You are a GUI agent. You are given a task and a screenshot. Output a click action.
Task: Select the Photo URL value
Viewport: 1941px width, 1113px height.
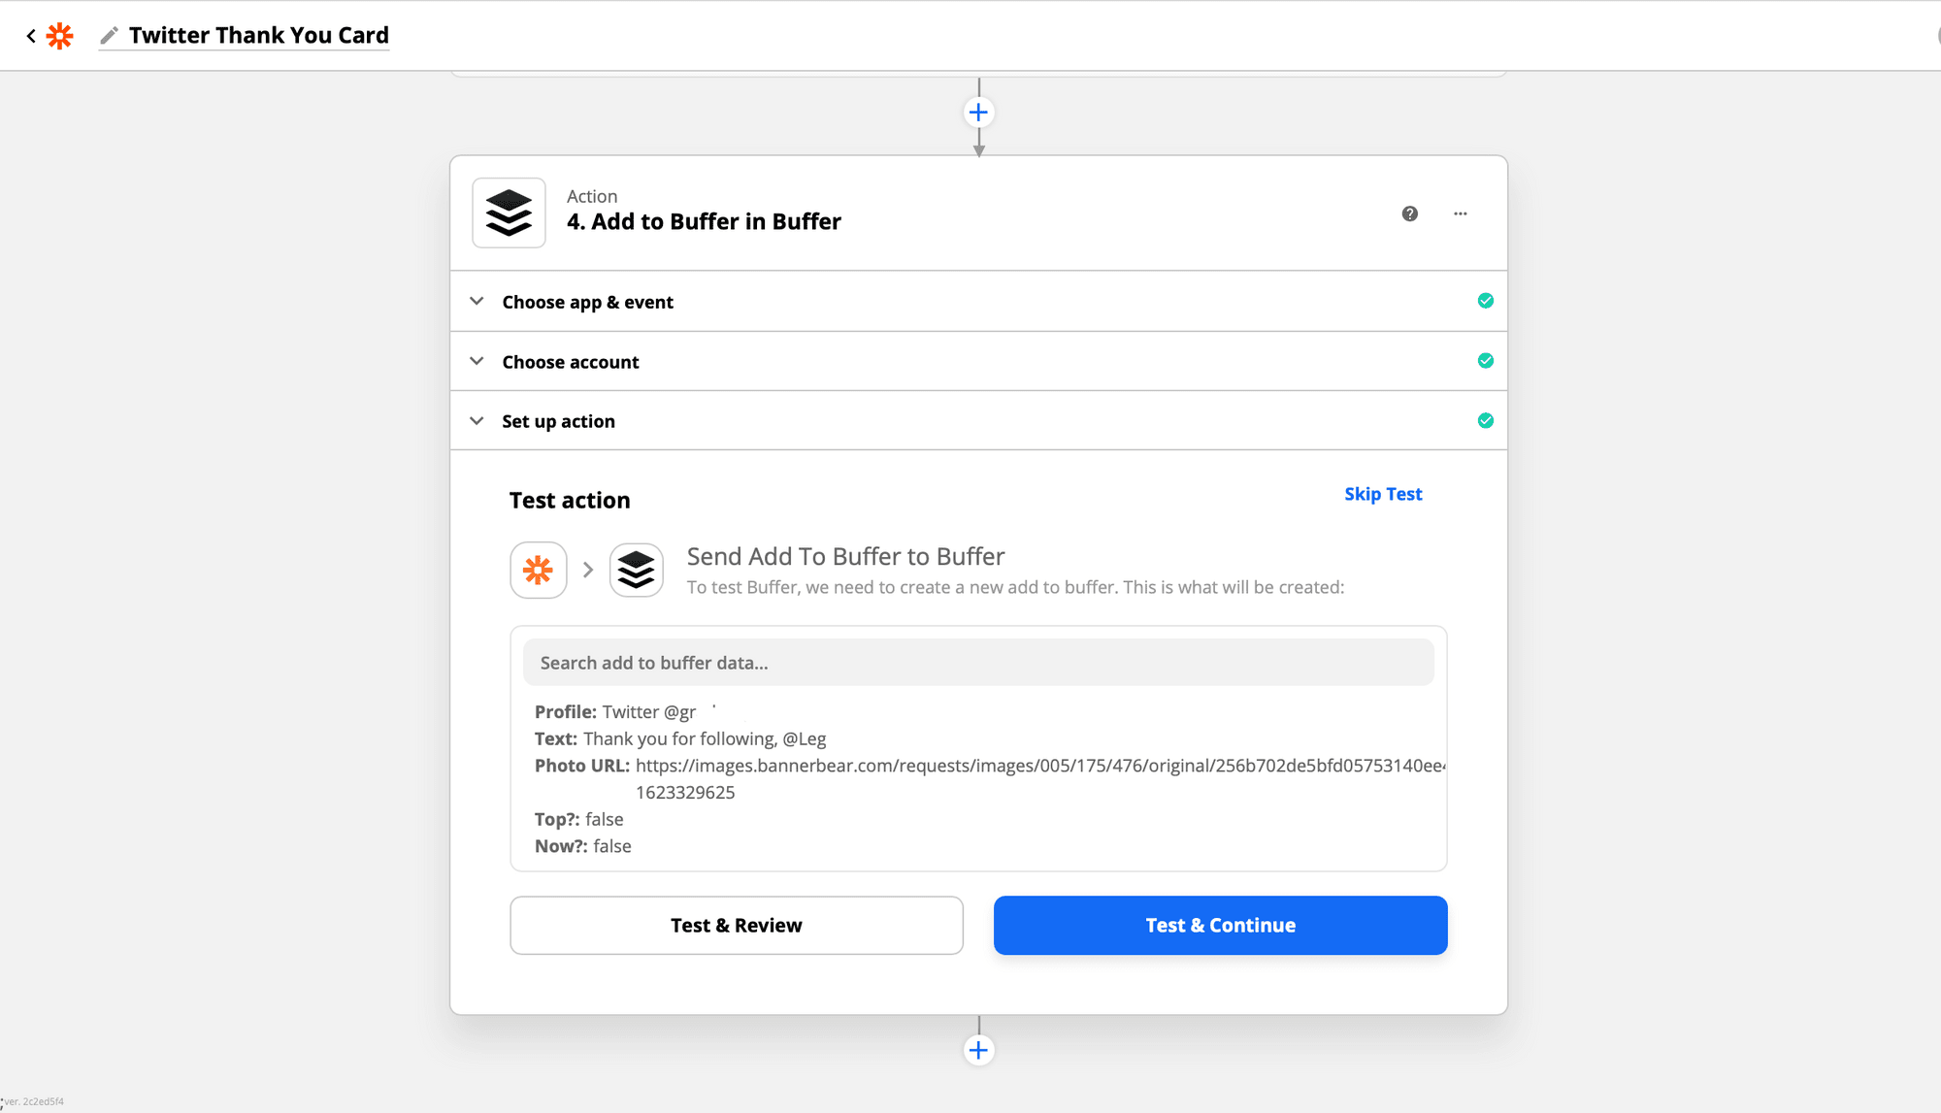click(x=1040, y=779)
